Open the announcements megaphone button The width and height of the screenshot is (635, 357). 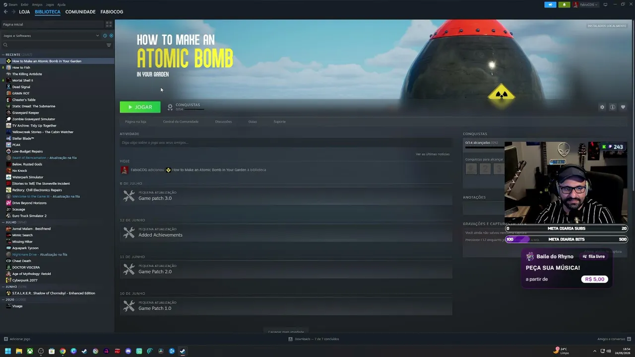550,4
